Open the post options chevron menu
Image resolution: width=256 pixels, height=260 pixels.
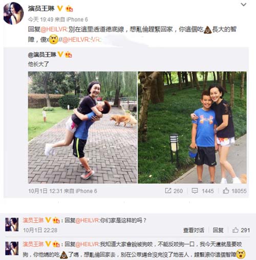click(244, 5)
